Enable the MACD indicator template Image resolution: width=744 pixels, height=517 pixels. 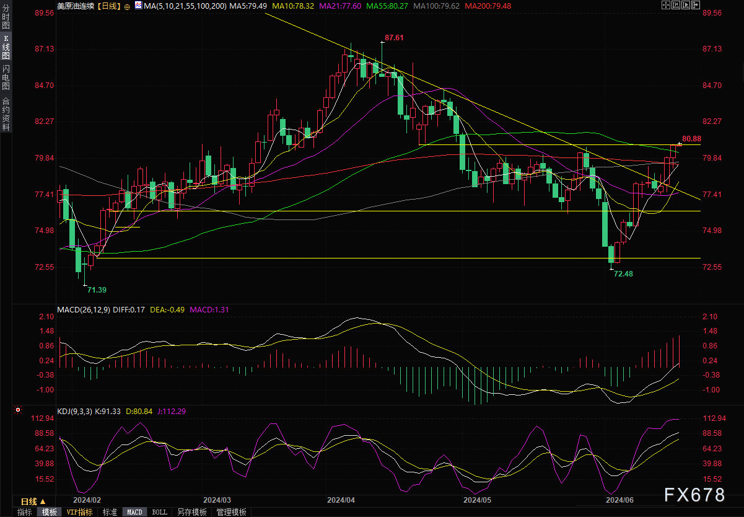point(134,512)
